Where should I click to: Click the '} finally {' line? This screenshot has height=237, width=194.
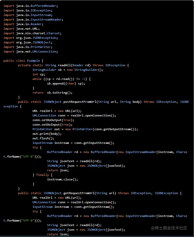[x=43, y=175]
